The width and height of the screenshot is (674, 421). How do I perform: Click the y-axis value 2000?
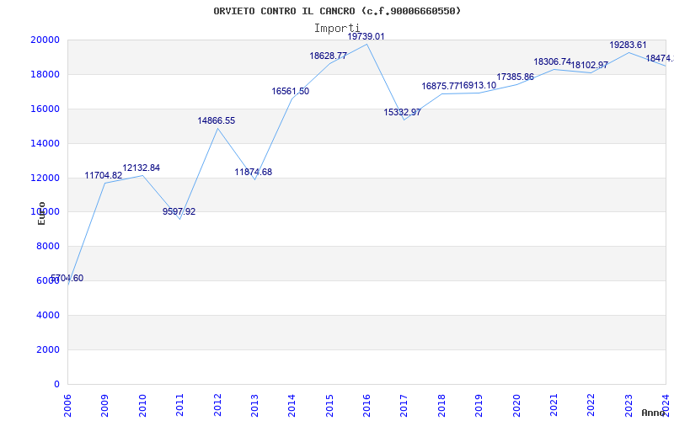pyautogui.click(x=48, y=349)
